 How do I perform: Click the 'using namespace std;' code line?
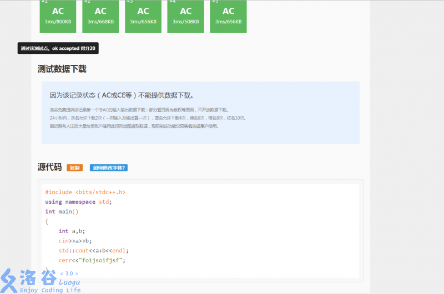tap(78, 202)
